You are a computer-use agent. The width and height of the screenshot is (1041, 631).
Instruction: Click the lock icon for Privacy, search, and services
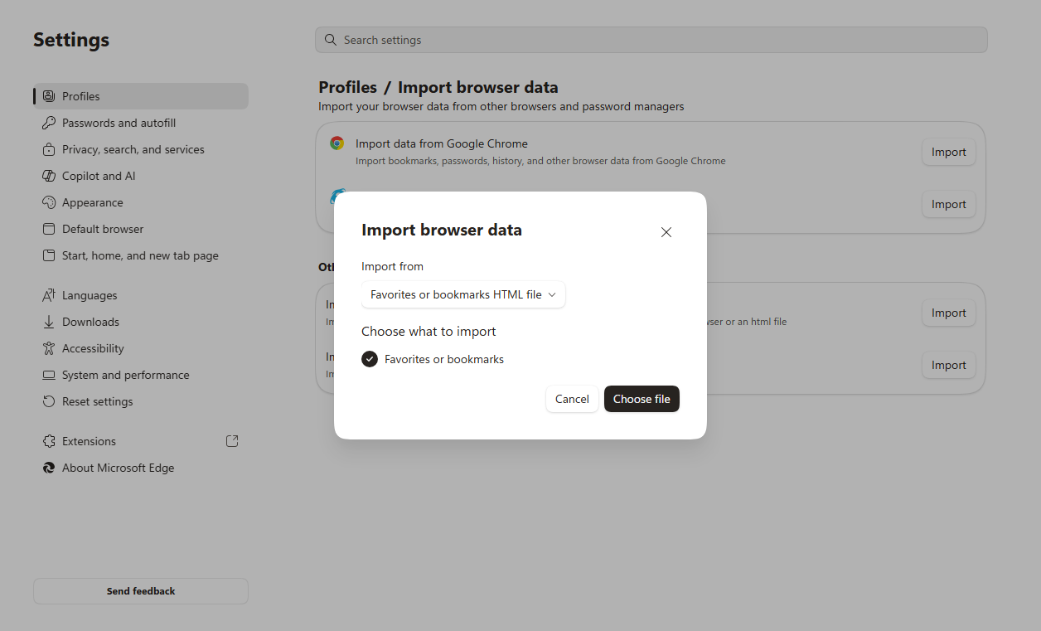click(x=48, y=149)
